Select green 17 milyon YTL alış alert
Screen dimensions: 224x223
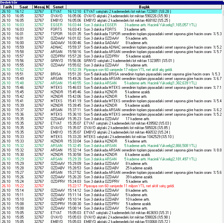tap(112, 69)
